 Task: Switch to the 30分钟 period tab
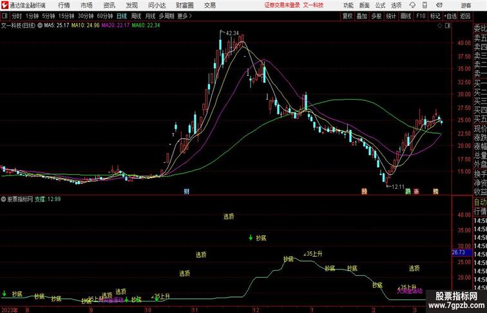coord(86,16)
